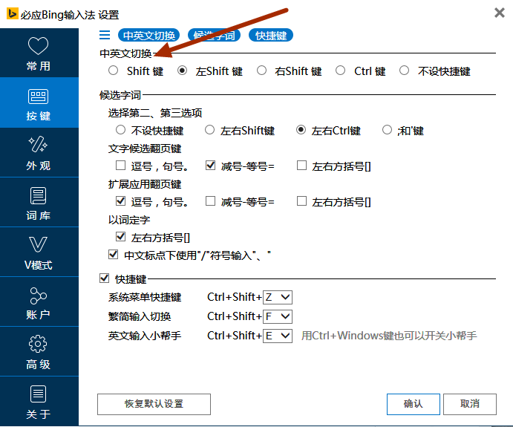
Task: Select 不设快捷键 for Chinese-English switching
Action: [404, 71]
